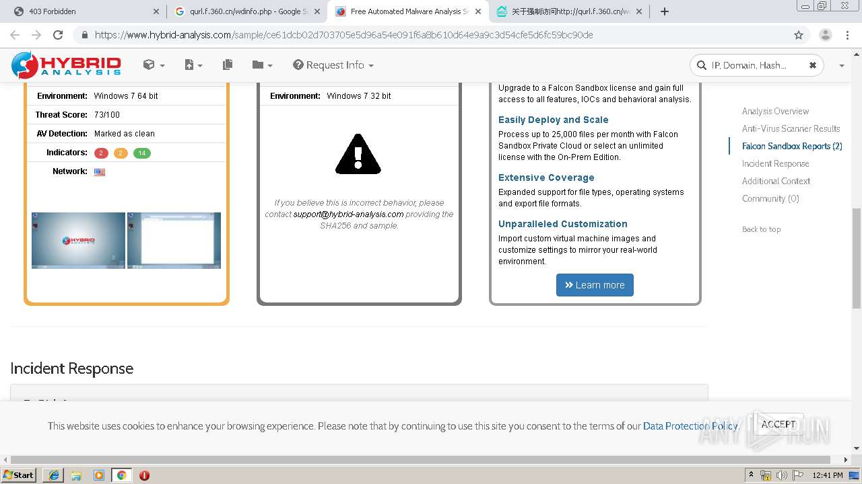Go to Additional Context sidebar link
Image resolution: width=862 pixels, height=484 pixels.
coord(776,181)
